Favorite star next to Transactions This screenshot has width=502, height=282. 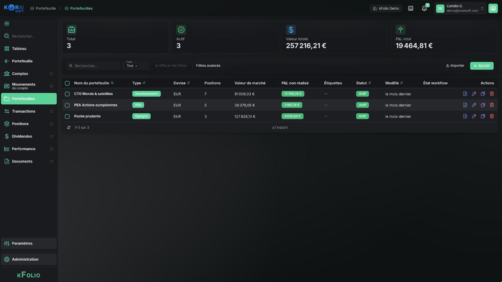51,111
